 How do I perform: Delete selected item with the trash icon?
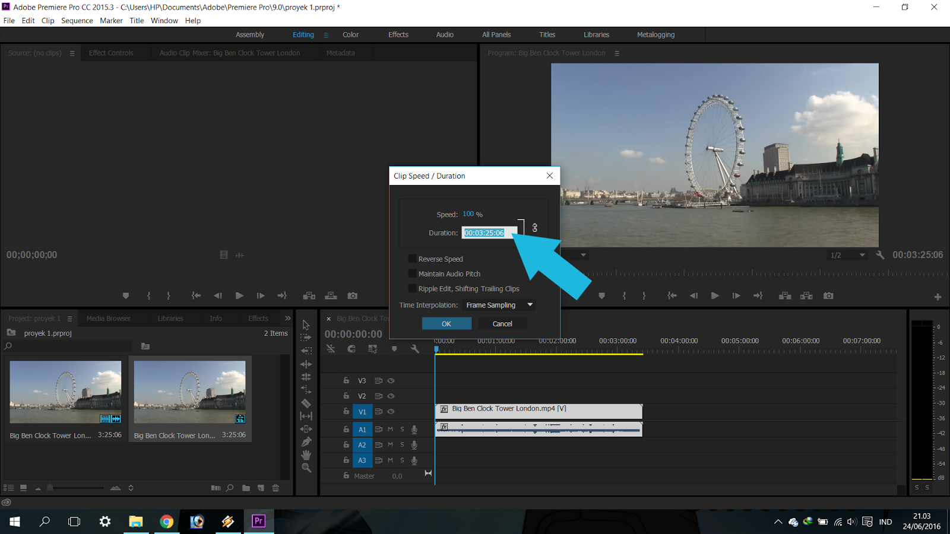(x=275, y=488)
